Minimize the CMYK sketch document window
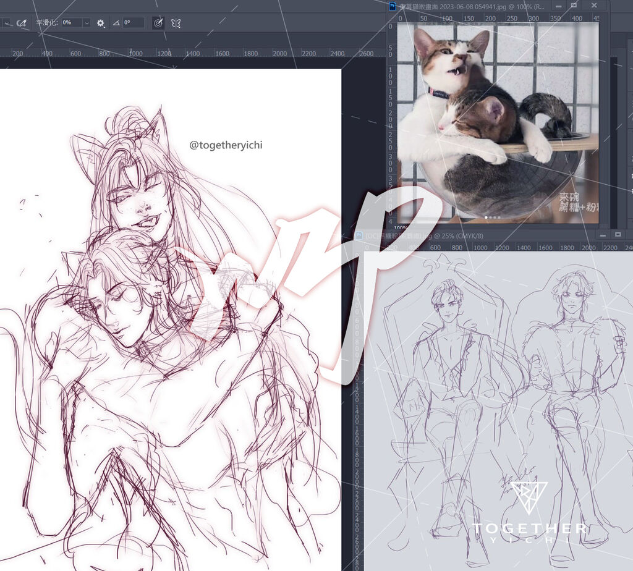 point(603,235)
